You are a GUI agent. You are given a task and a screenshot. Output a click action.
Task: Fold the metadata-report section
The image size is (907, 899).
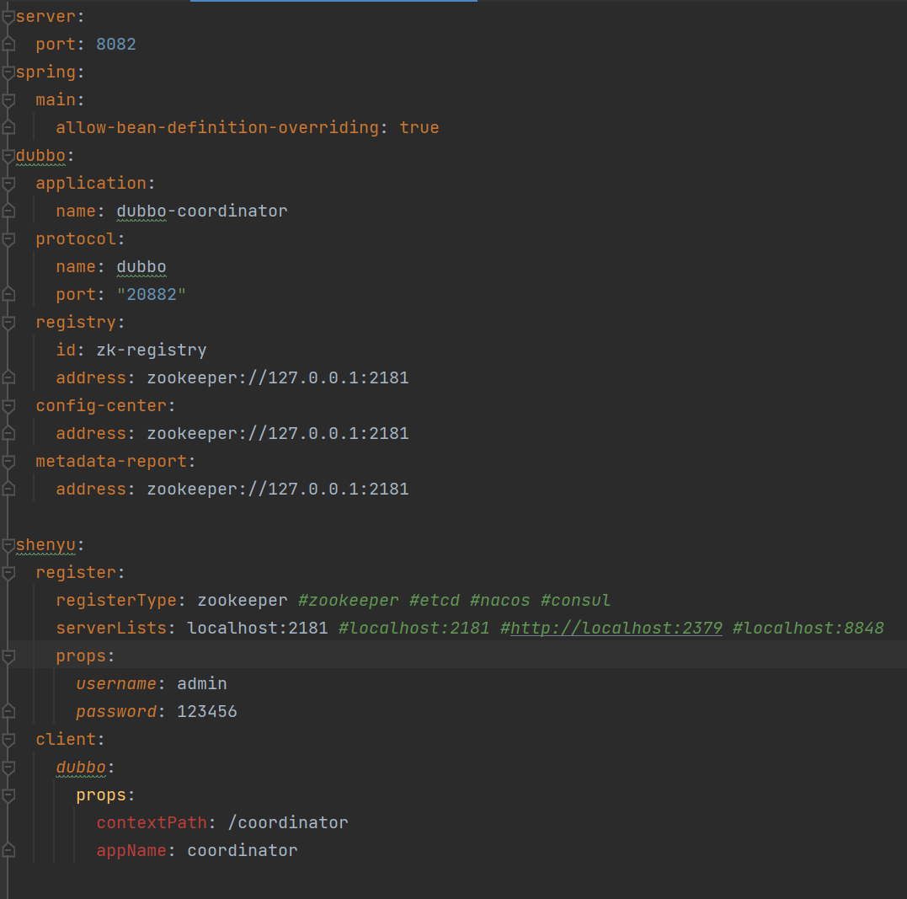coord(8,462)
